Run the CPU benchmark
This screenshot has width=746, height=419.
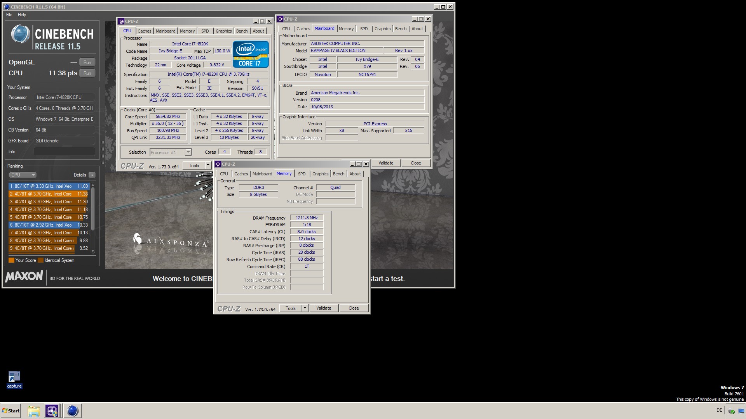pos(87,73)
